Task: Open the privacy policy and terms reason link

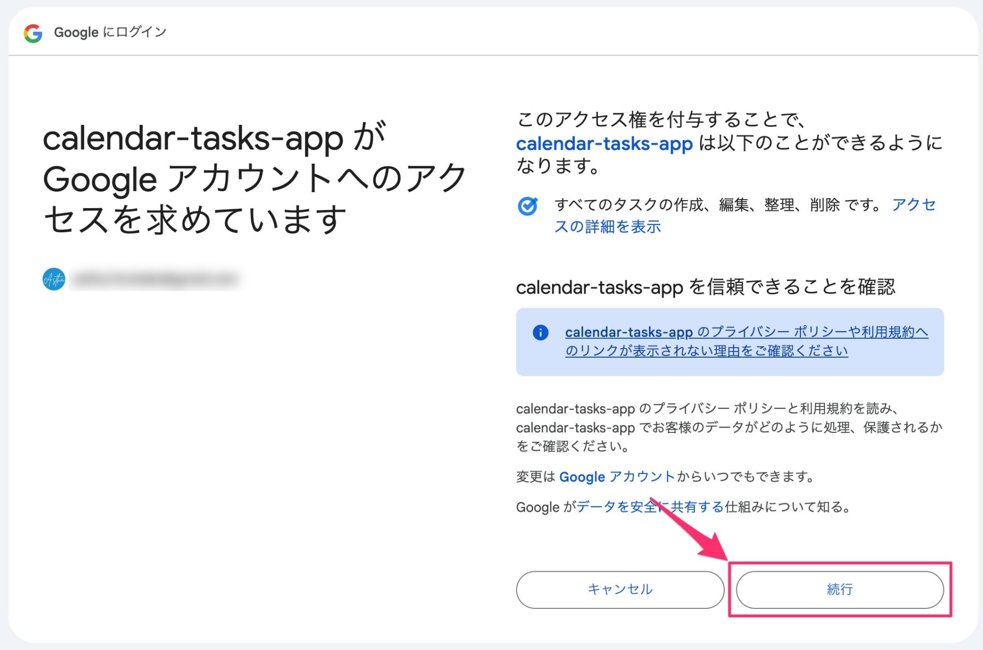Action: (x=747, y=341)
